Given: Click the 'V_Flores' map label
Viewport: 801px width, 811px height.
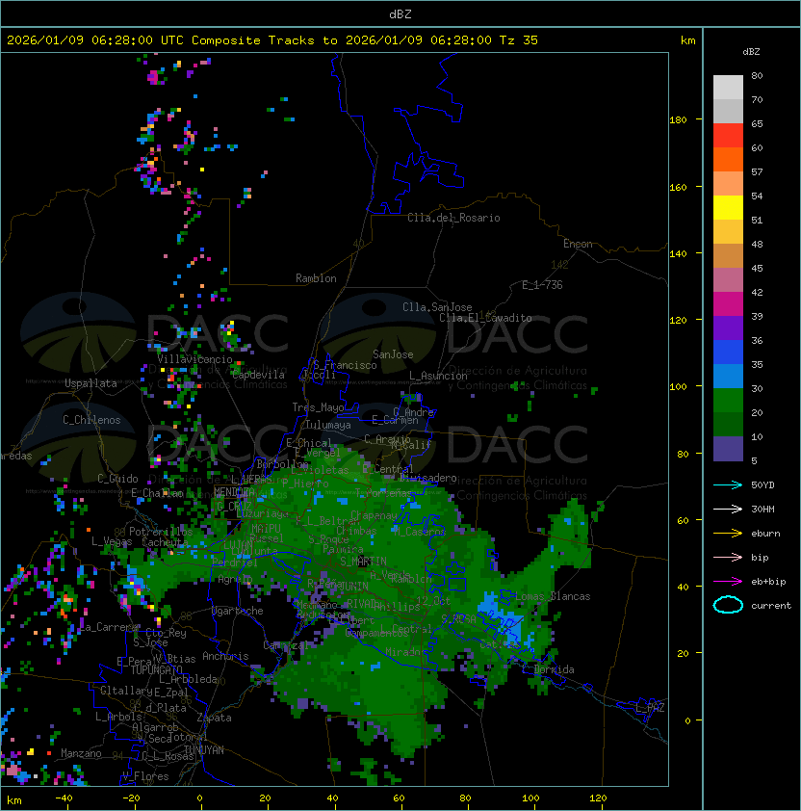Looking at the screenshot, I should pos(145,776).
